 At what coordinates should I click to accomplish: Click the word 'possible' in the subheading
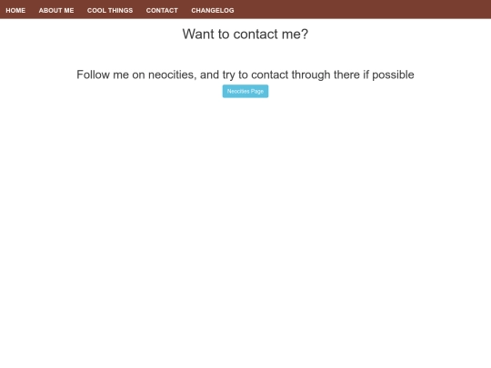(x=393, y=75)
